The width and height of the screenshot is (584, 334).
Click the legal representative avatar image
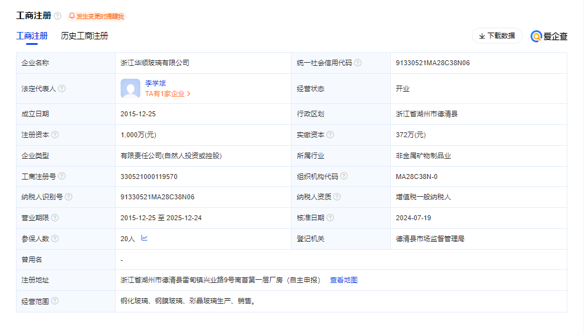[x=130, y=89]
